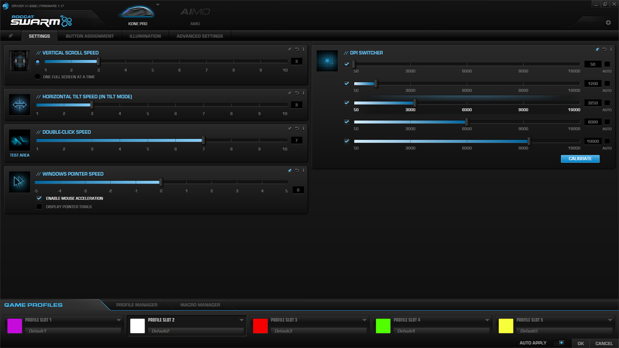This screenshot has height=348, width=619.
Task: Reset Windows Pointer Speed to default
Action: click(x=297, y=170)
